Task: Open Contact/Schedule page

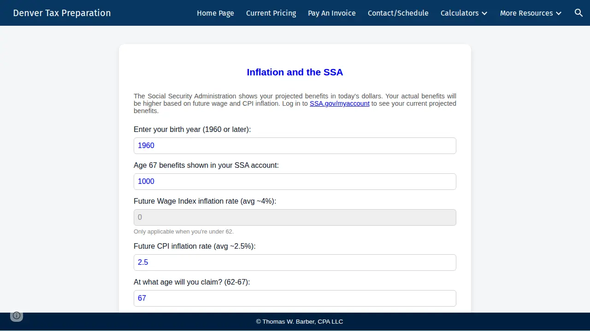Action: click(x=398, y=13)
